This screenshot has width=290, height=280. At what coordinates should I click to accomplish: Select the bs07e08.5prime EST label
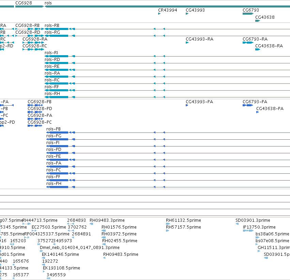tap(272, 241)
